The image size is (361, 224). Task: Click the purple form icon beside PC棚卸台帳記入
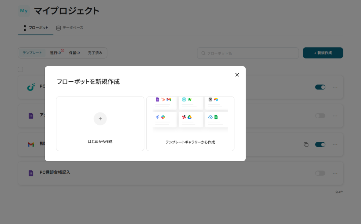tap(31, 173)
